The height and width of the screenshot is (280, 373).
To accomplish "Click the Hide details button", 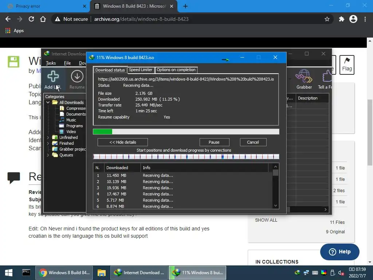I will (x=123, y=142).
